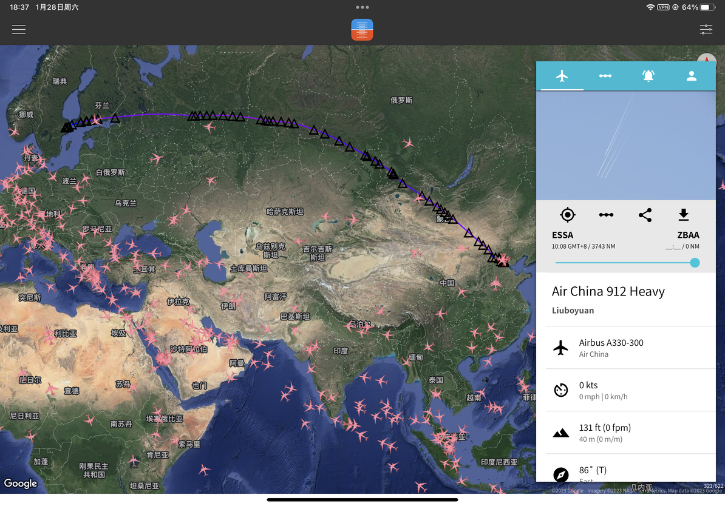Click the Google logo on map

tap(21, 484)
